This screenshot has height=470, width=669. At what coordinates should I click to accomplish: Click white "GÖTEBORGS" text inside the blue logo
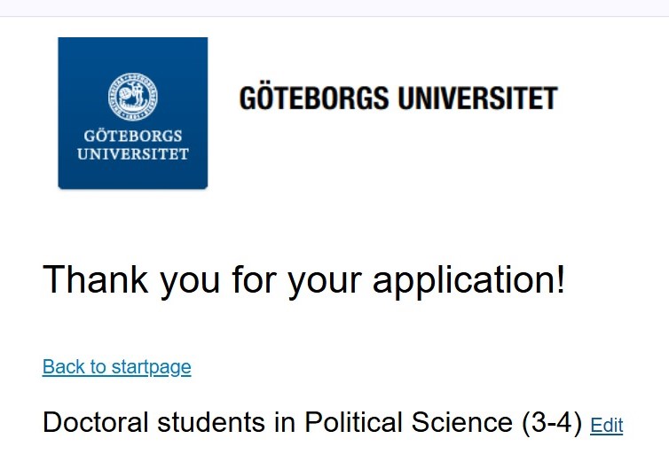(132, 137)
